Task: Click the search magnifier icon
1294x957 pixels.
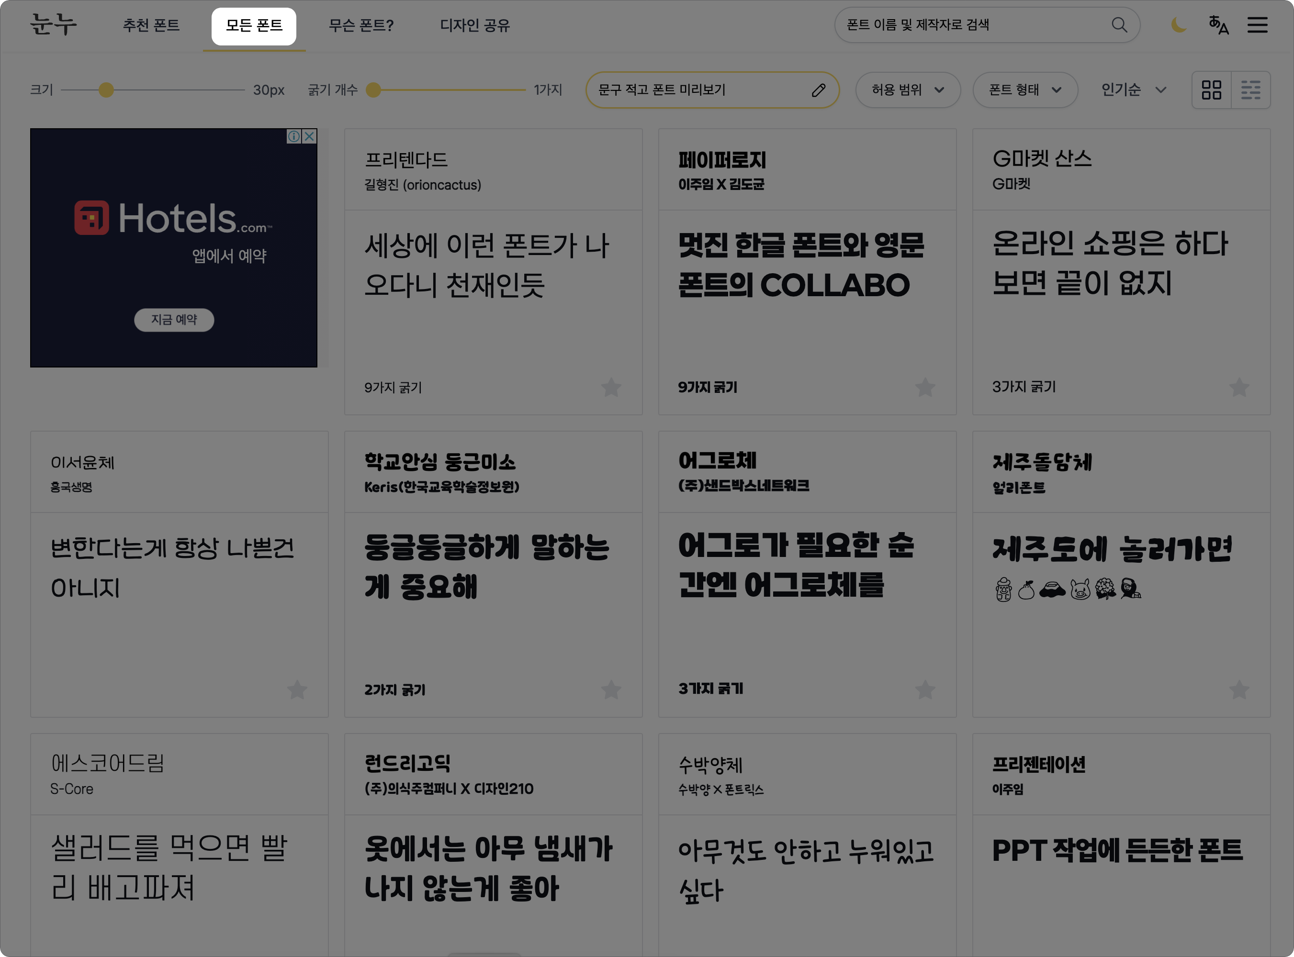Action: pyautogui.click(x=1119, y=25)
